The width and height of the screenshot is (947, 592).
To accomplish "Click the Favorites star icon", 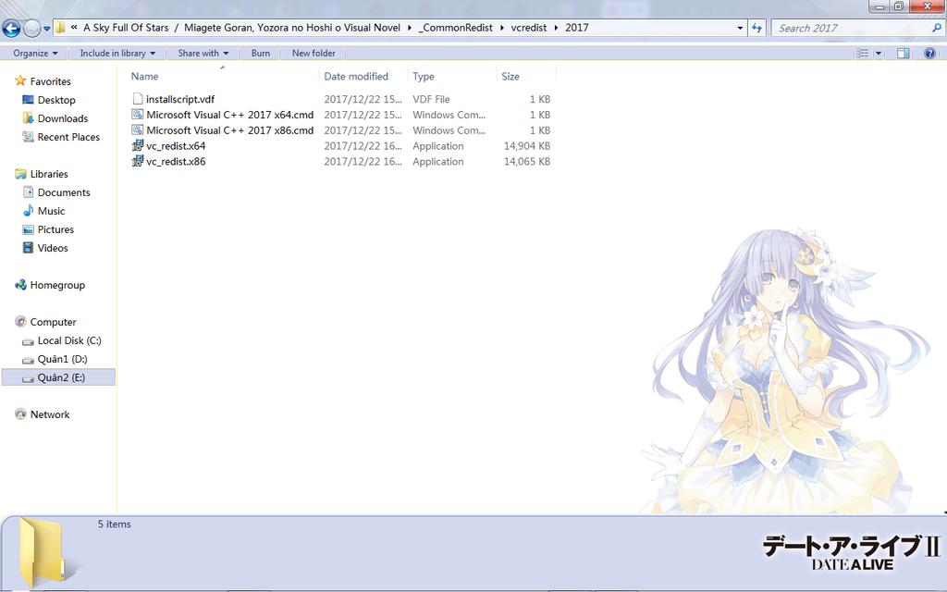I will (x=20, y=81).
